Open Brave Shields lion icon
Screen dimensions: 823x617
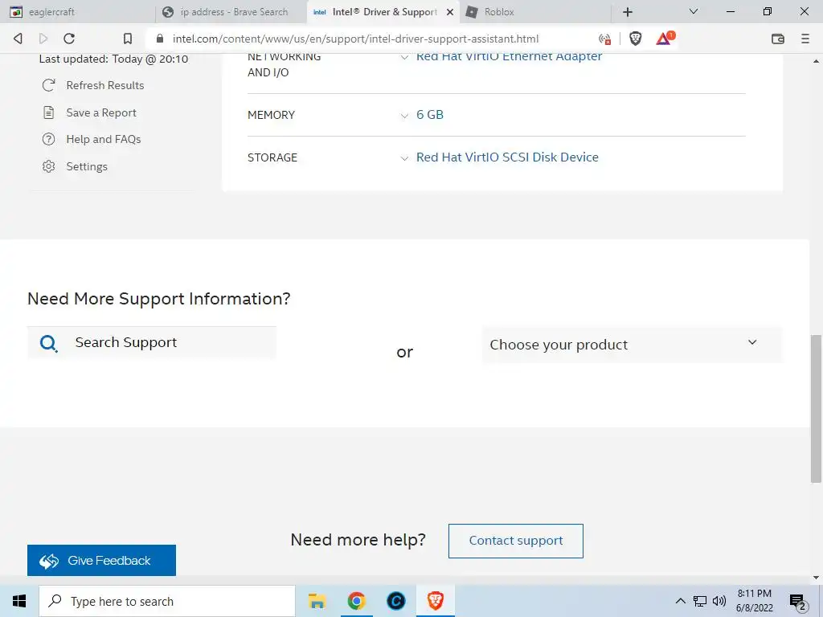pos(635,39)
